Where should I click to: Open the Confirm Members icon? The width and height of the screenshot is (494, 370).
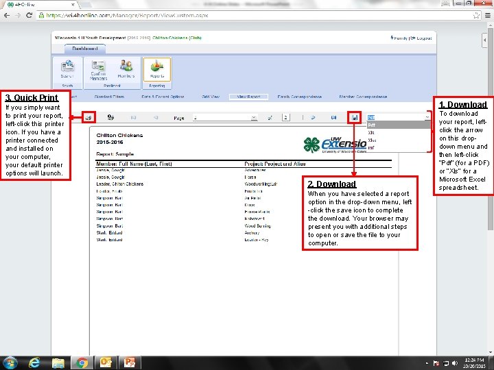[98, 70]
